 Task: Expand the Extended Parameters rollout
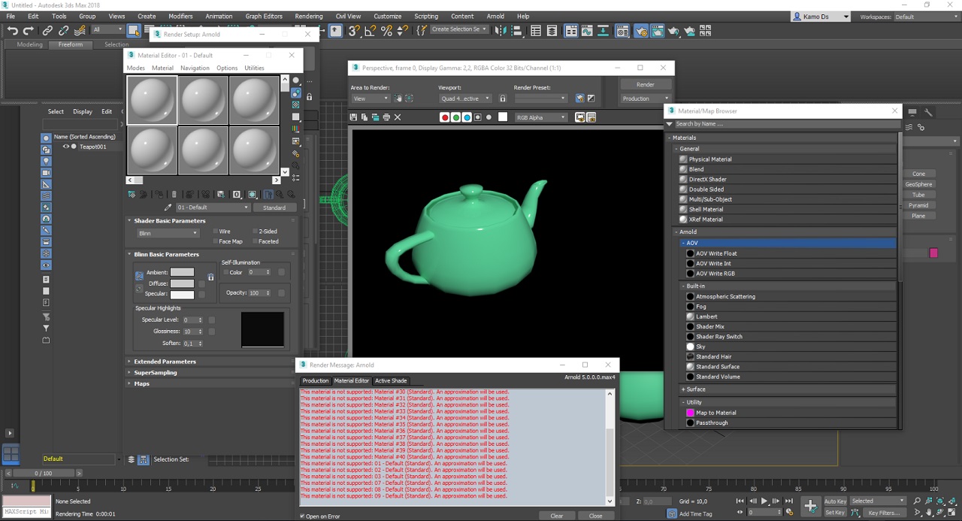click(165, 362)
